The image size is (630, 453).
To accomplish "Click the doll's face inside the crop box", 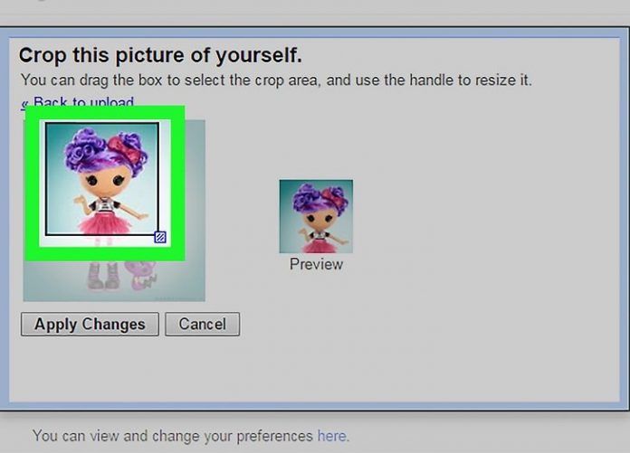I will [107, 181].
